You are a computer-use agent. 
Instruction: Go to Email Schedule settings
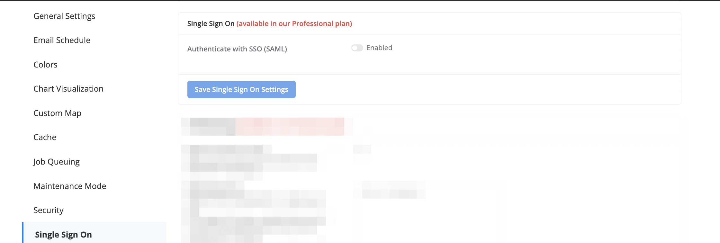pyautogui.click(x=62, y=40)
